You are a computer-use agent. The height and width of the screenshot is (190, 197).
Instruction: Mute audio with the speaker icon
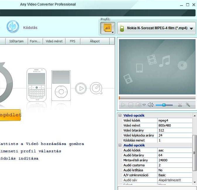coord(151,105)
